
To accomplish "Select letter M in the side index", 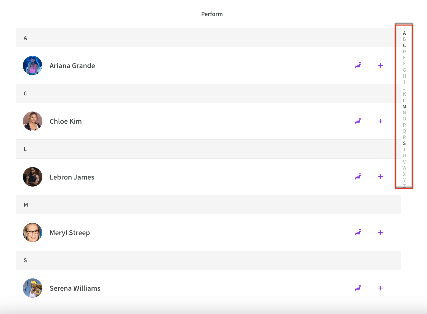I will pyautogui.click(x=404, y=107).
